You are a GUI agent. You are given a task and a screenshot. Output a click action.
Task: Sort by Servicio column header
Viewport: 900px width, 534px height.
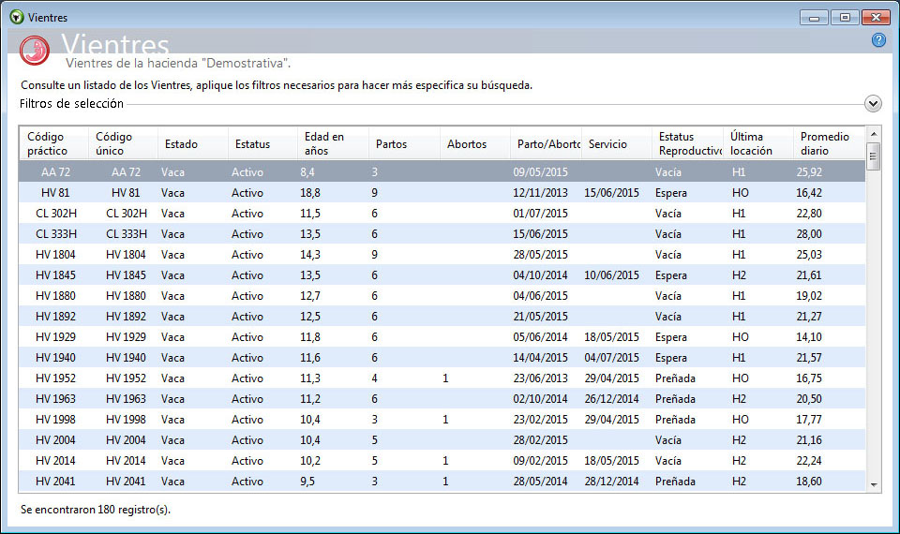617,143
